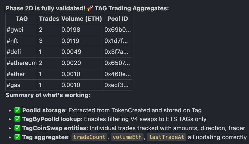Click the TAG column header

[x=22, y=19]
